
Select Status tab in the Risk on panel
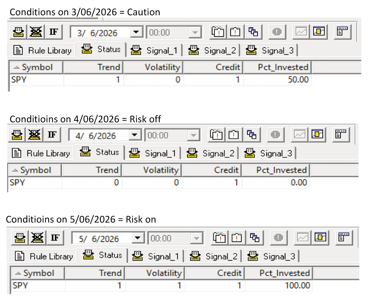(102, 255)
